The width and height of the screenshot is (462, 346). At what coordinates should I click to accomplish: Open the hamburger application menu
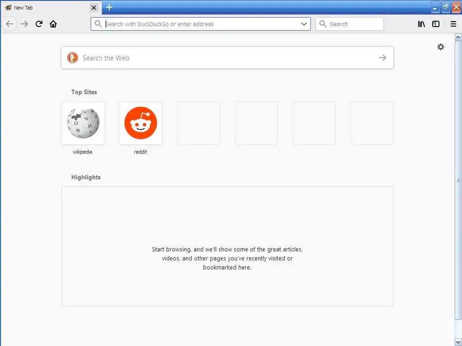click(453, 24)
